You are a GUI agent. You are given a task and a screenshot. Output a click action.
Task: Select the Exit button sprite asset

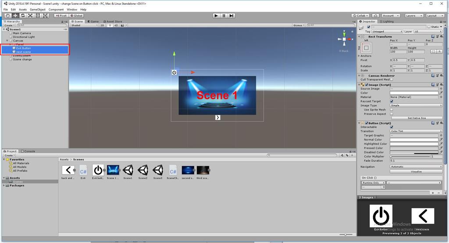click(98, 172)
